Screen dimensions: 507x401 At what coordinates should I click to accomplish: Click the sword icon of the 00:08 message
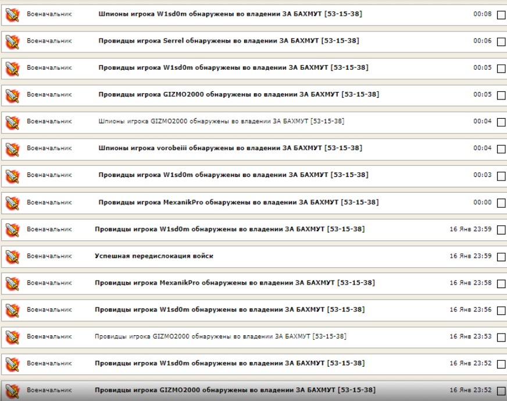13,15
